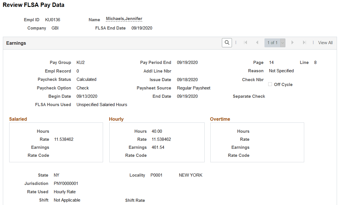Click the Review FLSA Pay Data page title
The height and width of the screenshot is (205, 339).
(33, 5)
